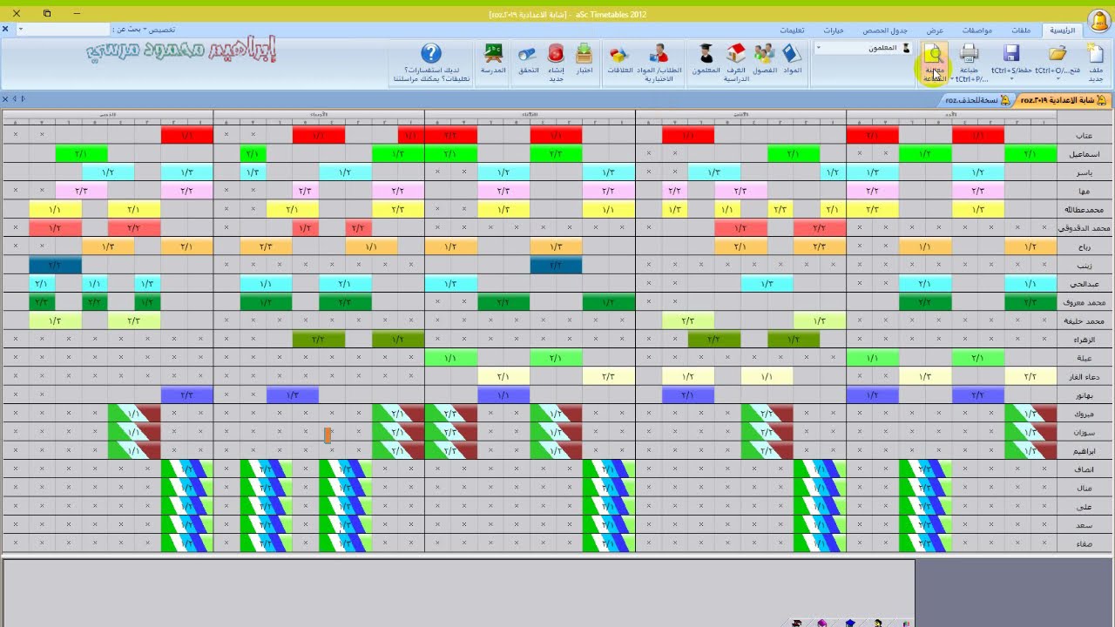Select teacher row ياسر

pyautogui.click(x=1084, y=172)
